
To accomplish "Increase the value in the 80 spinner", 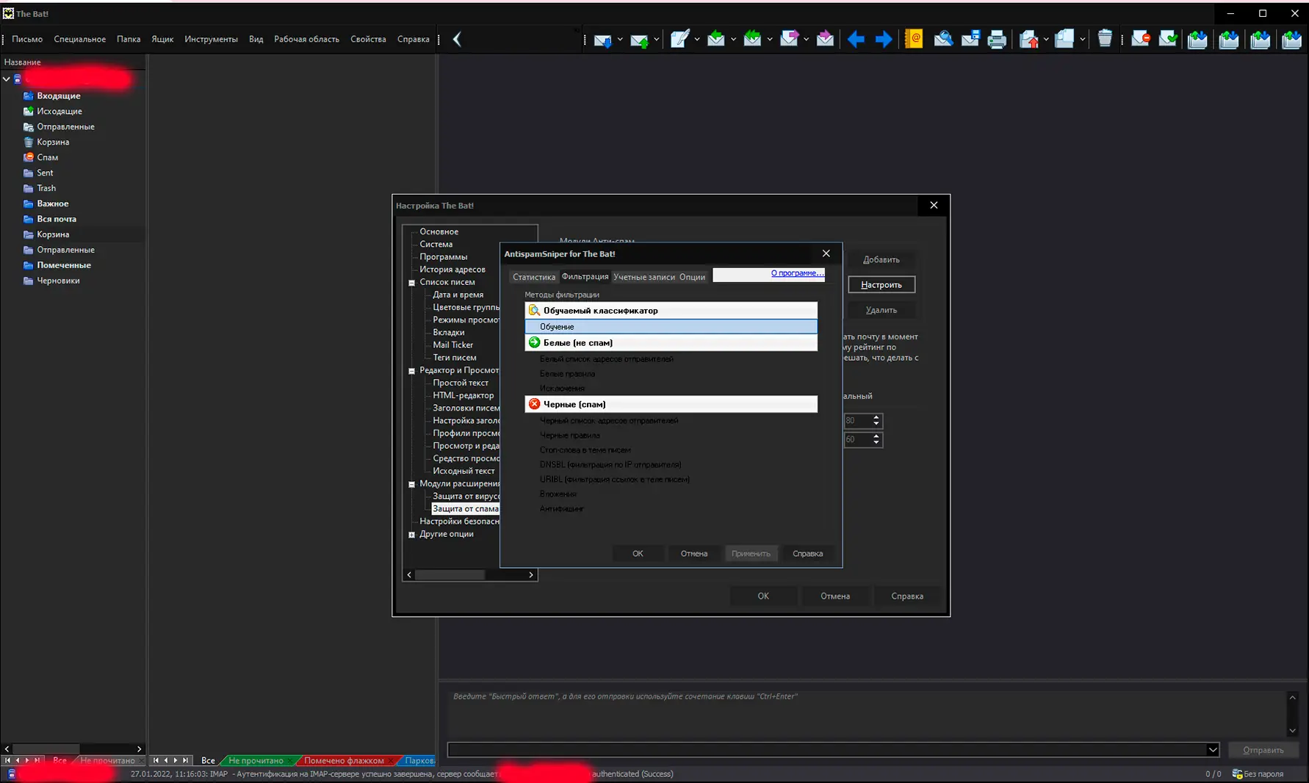I will click(876, 417).
